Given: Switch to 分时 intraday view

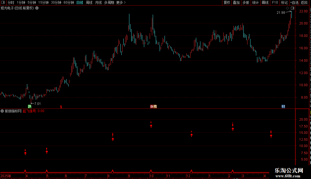Looking at the screenshot, I should pyautogui.click(x=11, y=2).
